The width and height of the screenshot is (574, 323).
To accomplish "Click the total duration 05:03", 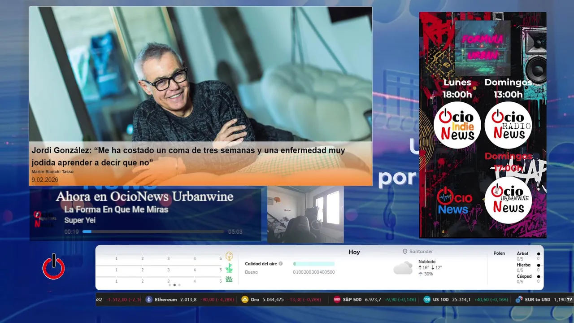I will click(x=235, y=232).
